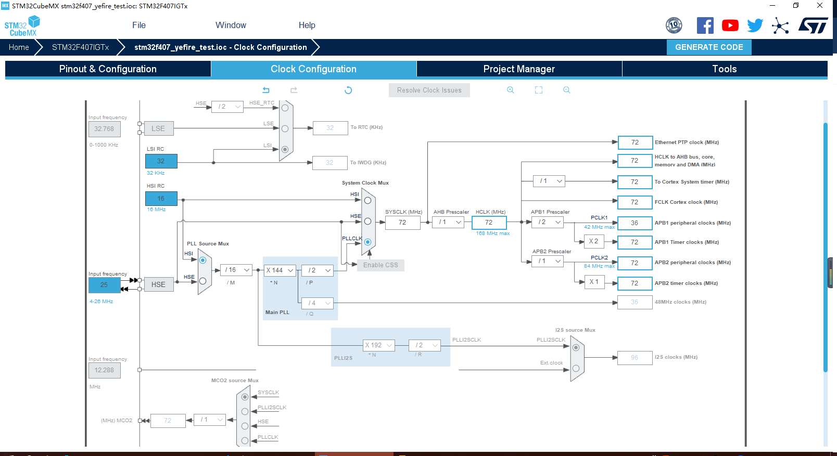Switch to Tools tab

point(725,69)
